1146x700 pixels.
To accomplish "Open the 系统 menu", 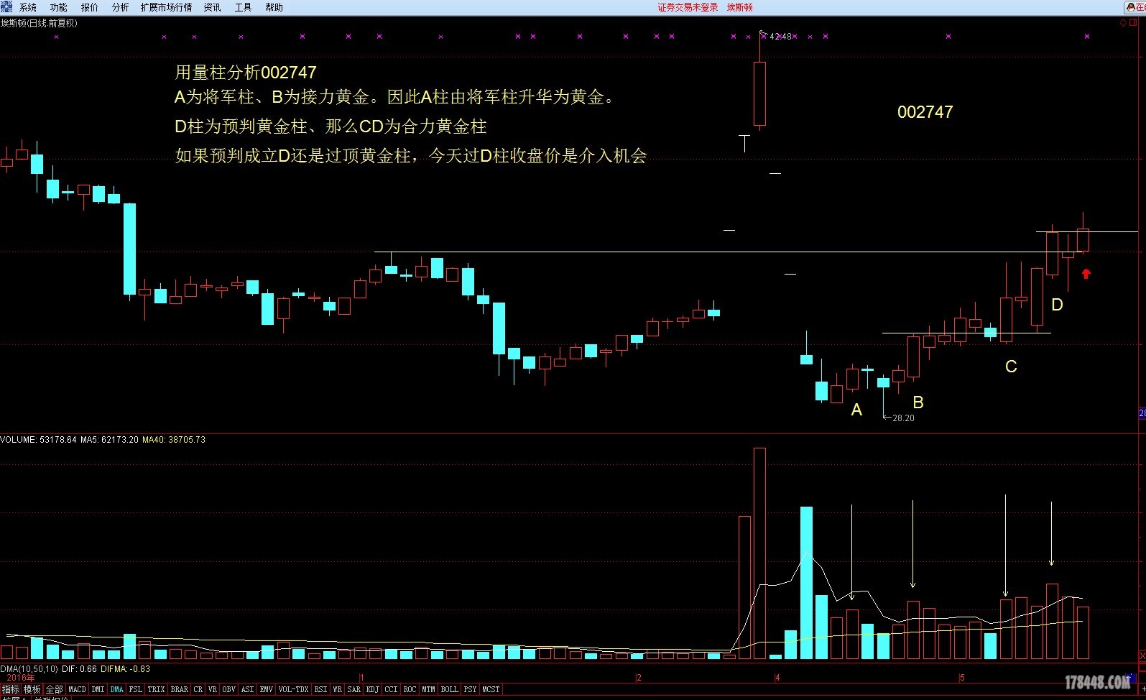I will point(28,7).
